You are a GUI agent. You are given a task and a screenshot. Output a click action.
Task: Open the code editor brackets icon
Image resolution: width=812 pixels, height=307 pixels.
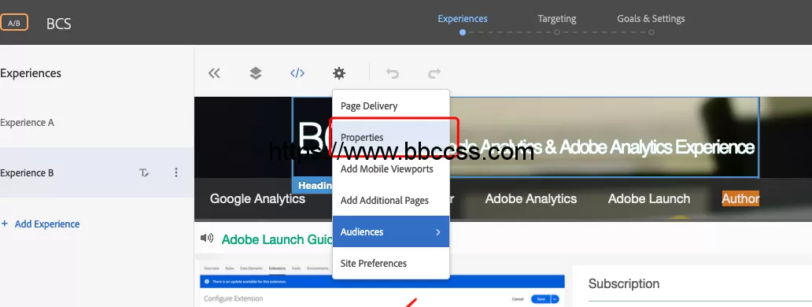coord(297,73)
